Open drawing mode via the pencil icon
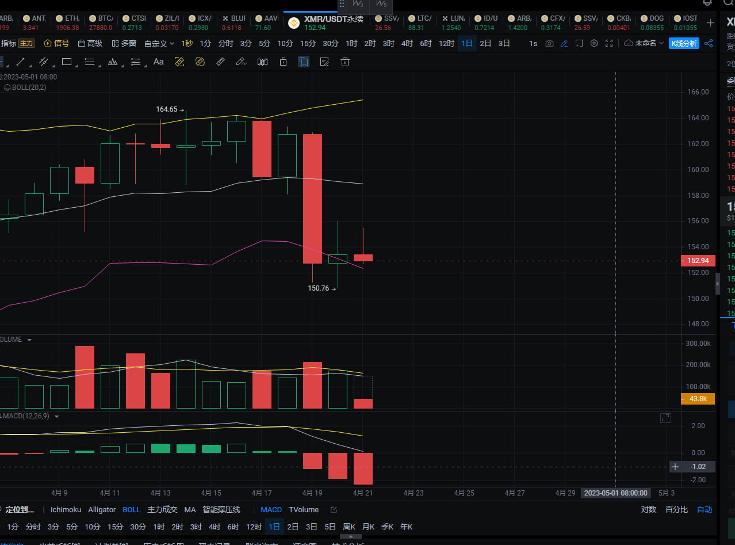Screen dimensions: 735x545 [564, 43]
